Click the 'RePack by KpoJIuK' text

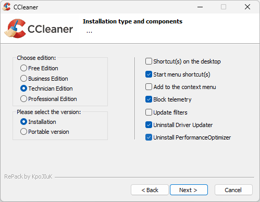tap(28, 176)
